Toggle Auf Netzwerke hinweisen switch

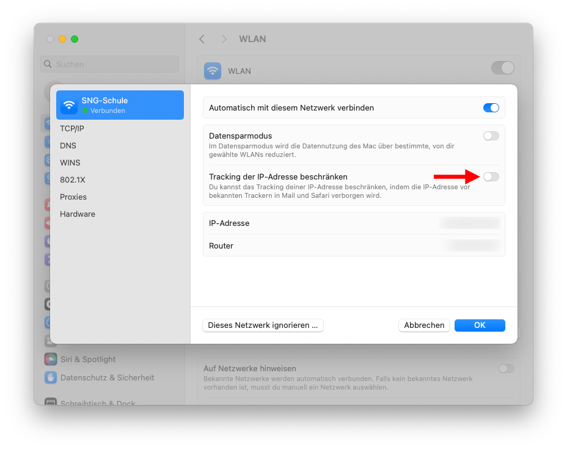(x=506, y=369)
